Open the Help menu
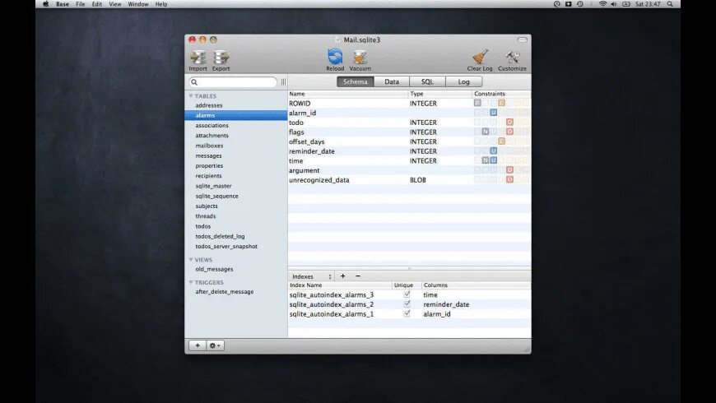 [x=161, y=4]
